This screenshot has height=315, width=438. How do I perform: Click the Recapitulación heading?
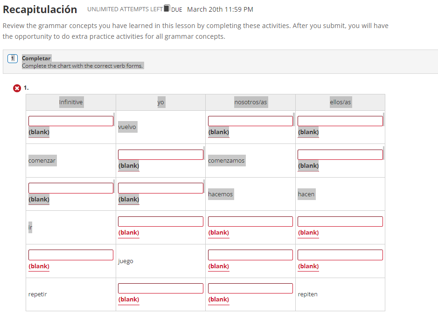point(40,9)
